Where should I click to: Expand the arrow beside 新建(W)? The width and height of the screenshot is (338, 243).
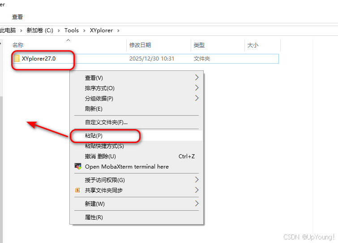click(197, 203)
